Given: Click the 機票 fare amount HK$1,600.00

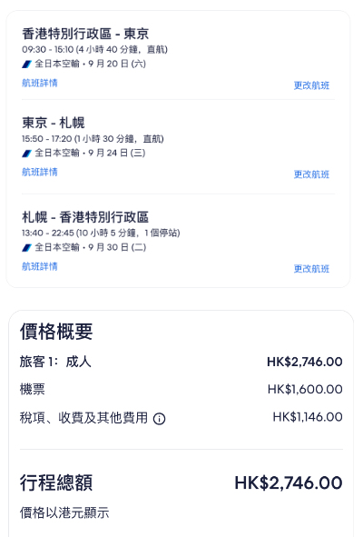Looking at the screenshot, I should (x=305, y=390).
